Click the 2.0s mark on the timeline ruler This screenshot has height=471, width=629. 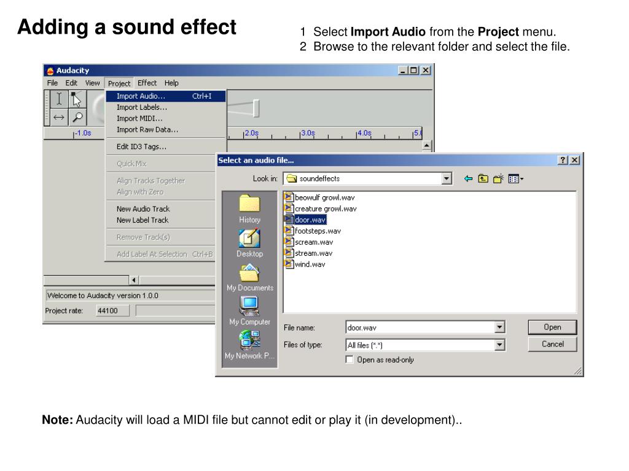(251, 133)
